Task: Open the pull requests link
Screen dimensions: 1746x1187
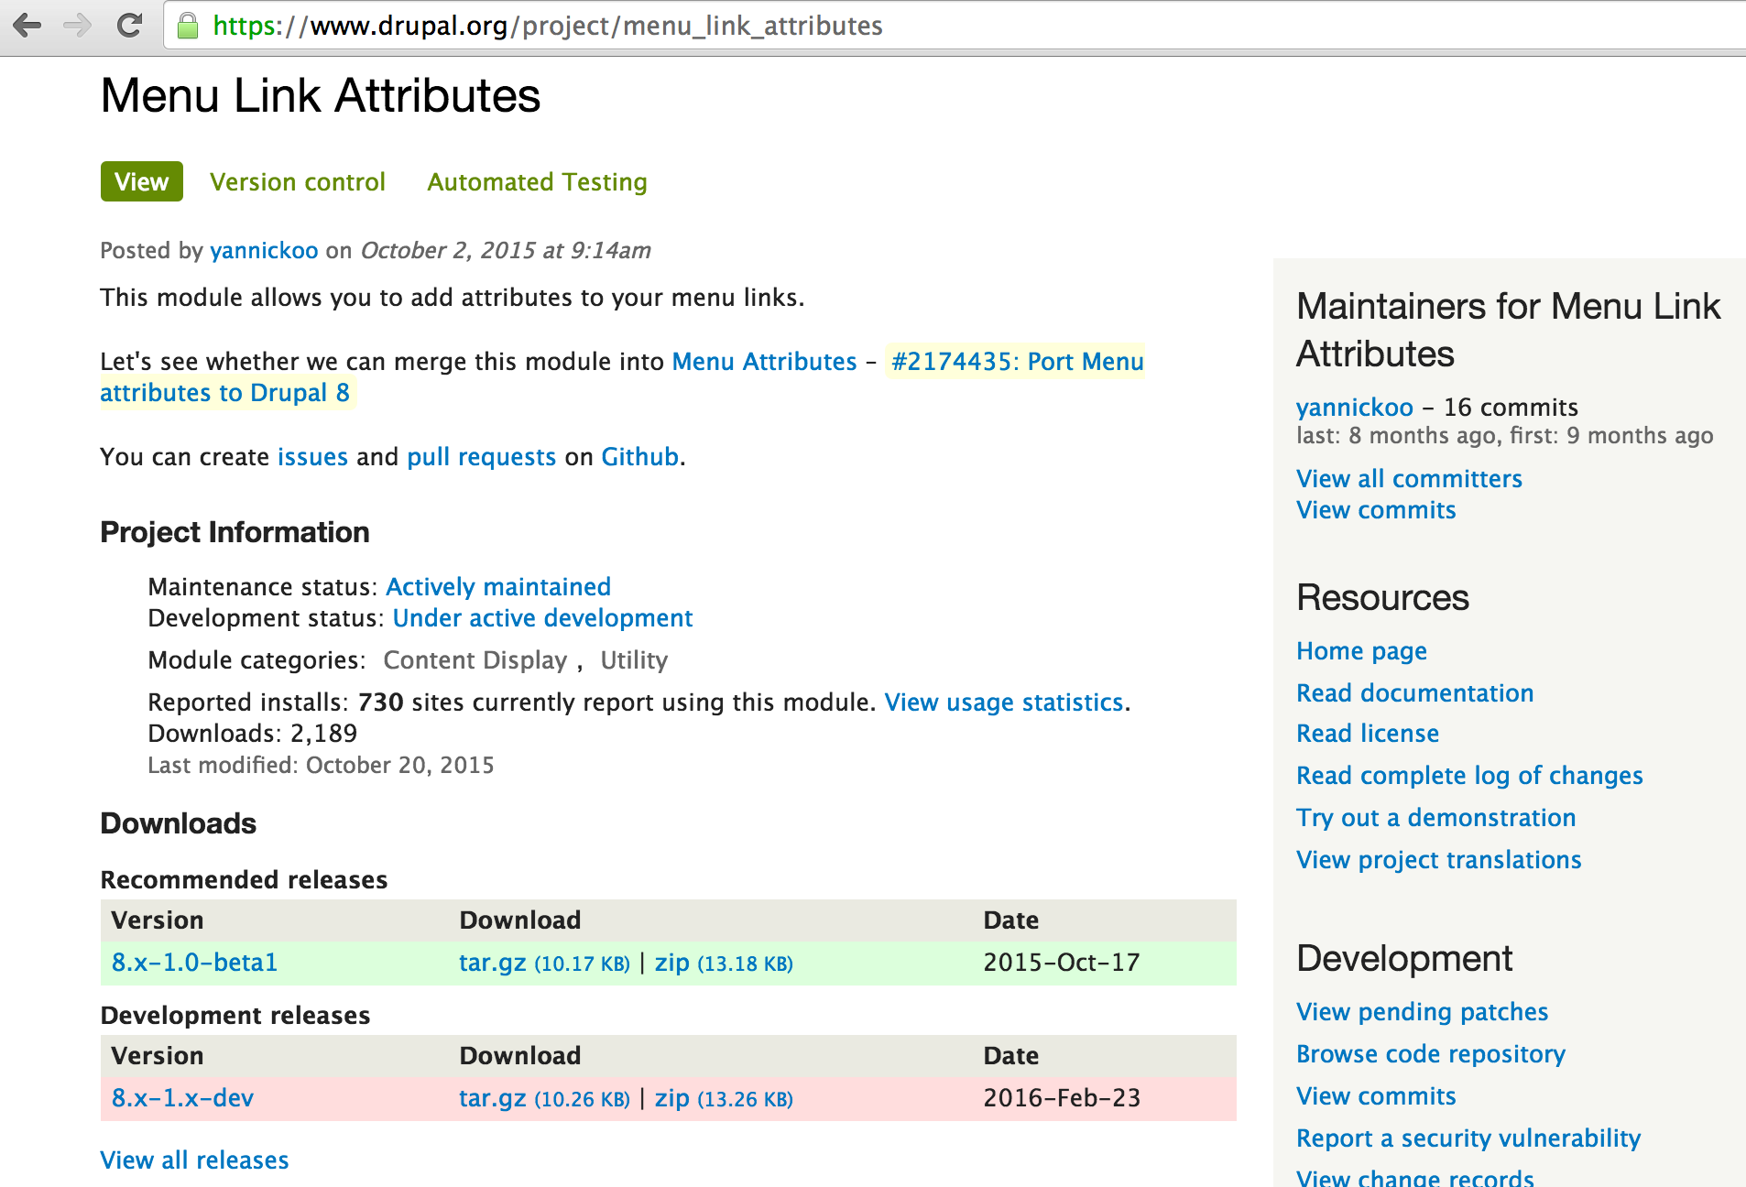Action: [481, 456]
